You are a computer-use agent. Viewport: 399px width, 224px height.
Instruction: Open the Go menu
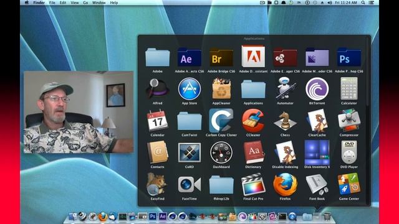[x=85, y=2]
